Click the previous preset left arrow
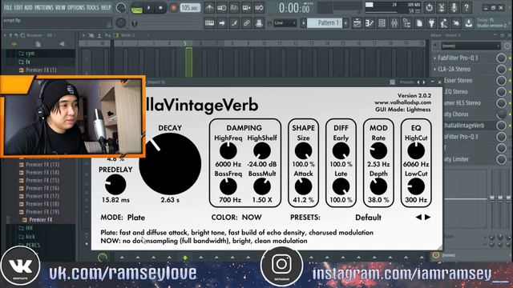 tap(418, 217)
